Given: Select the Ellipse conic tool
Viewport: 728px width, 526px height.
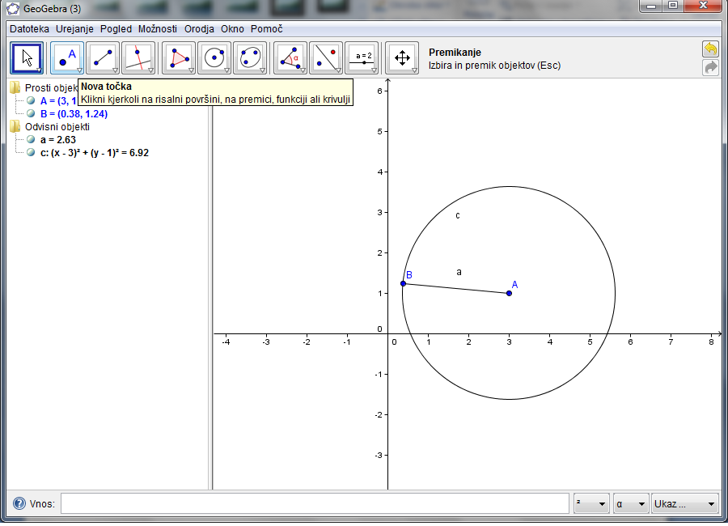Looking at the screenshot, I should (x=250, y=57).
